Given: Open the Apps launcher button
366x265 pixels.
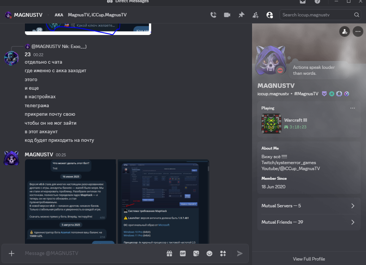Looking at the screenshot, I should point(223,253).
